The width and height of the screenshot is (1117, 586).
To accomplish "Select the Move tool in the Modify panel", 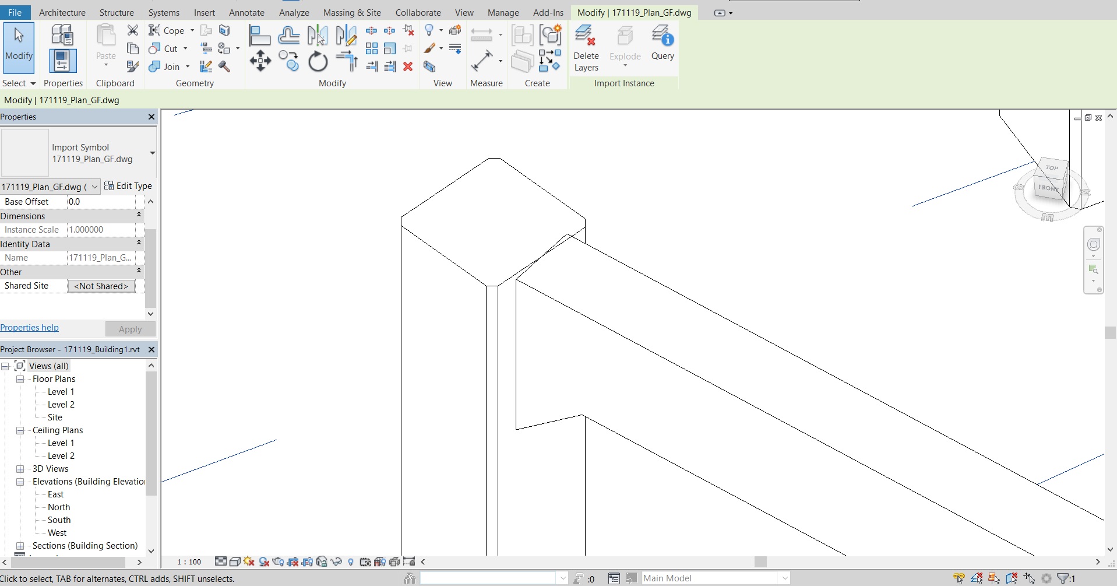I will pos(260,61).
